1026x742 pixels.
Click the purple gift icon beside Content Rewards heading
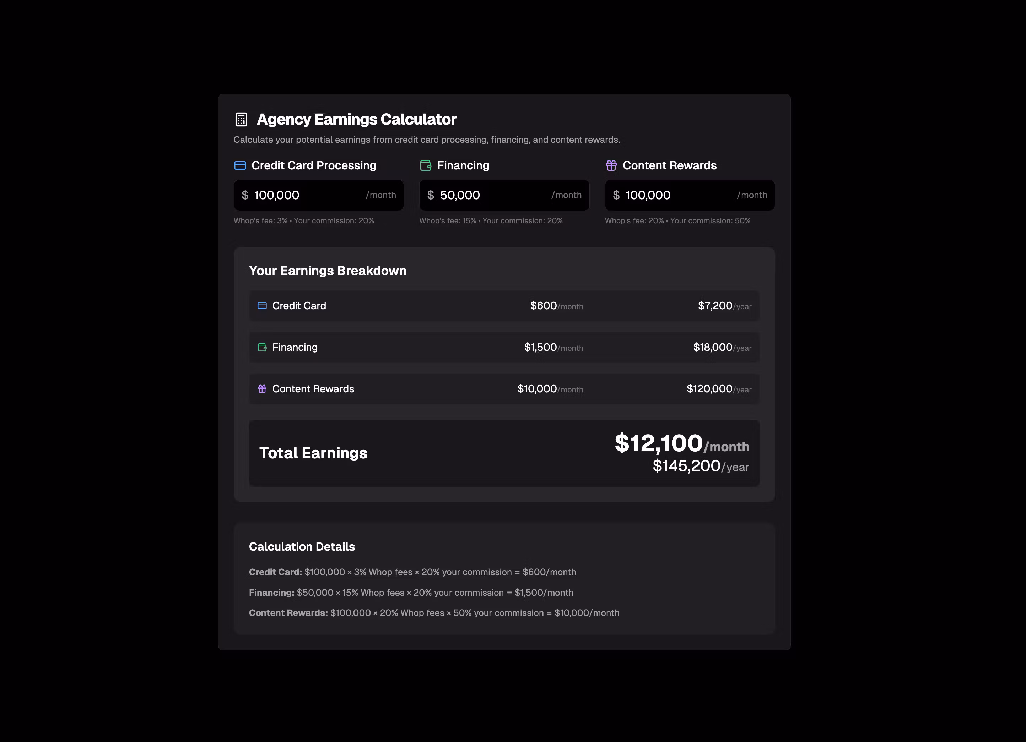point(611,165)
